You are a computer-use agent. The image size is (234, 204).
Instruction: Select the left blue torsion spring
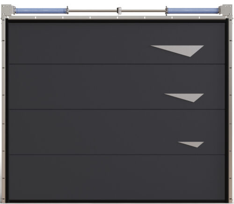[x=41, y=11]
